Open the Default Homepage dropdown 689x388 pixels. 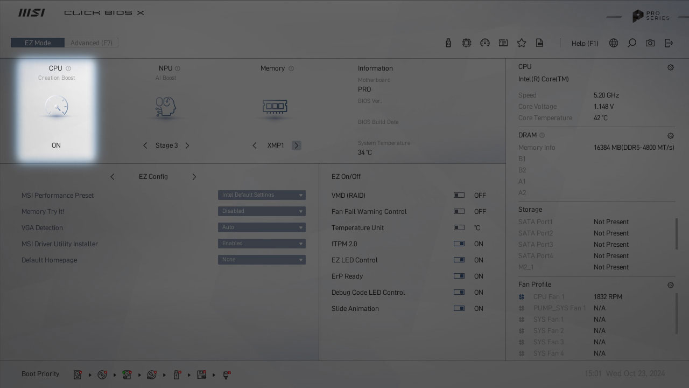click(262, 260)
